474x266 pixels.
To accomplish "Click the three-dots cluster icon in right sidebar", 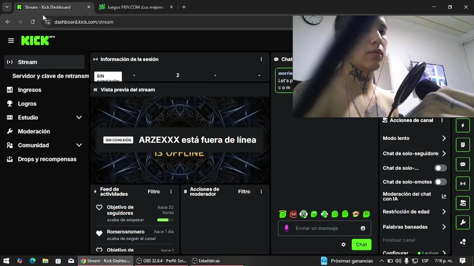I will (x=463, y=242).
